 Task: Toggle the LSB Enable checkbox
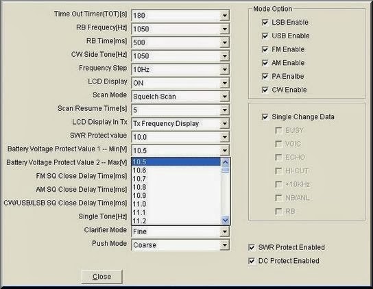coord(265,23)
